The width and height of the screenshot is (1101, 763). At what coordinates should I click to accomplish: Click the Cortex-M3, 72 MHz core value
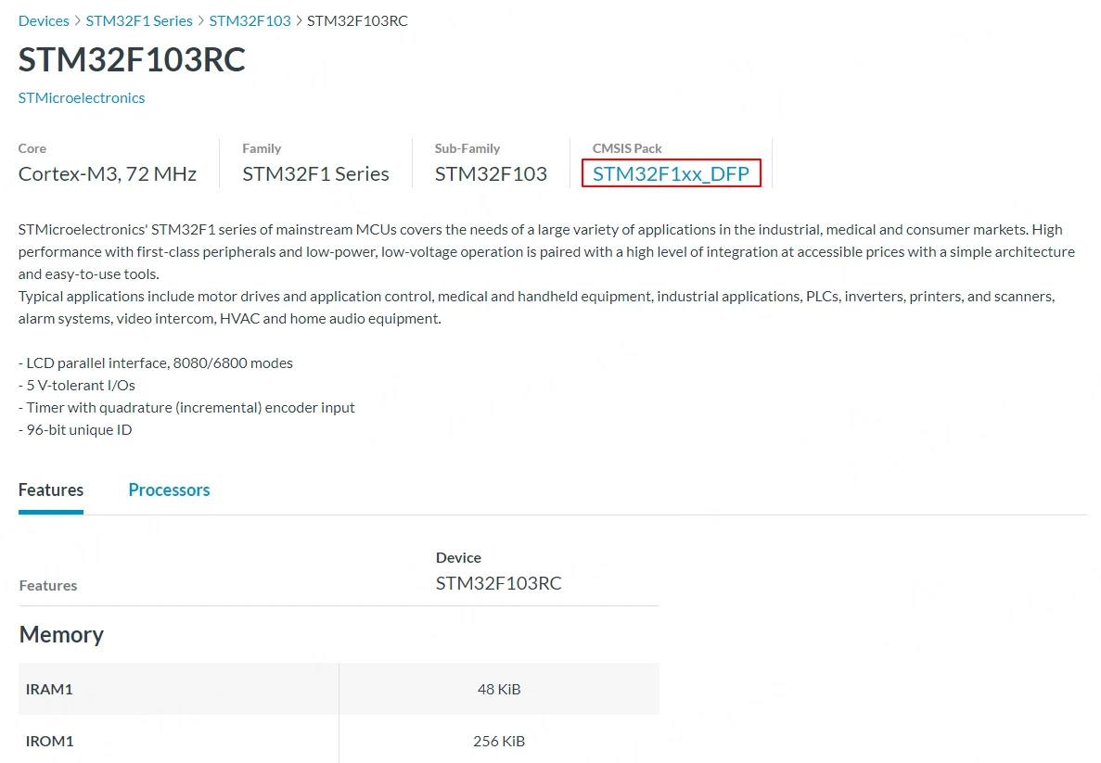pos(108,173)
